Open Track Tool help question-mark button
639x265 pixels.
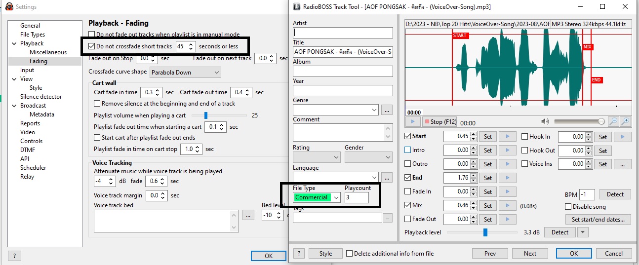(298, 254)
